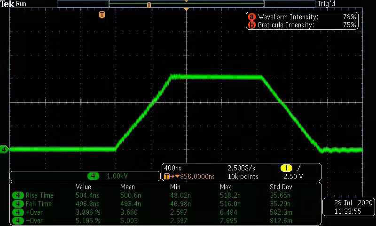Select the Rise Time measurement label
The image size is (376, 226).
click(x=39, y=195)
